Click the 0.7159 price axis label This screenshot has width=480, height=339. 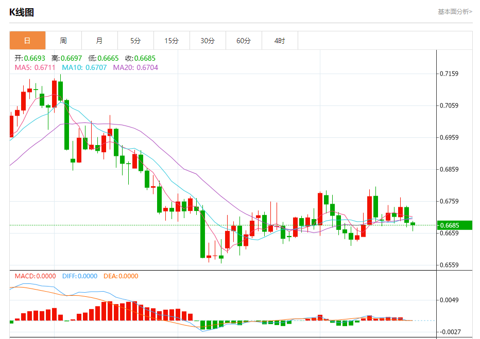tap(449, 74)
